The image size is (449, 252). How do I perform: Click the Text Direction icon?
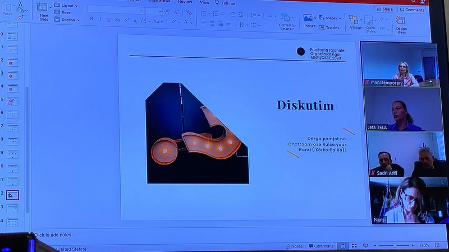[x=242, y=25]
